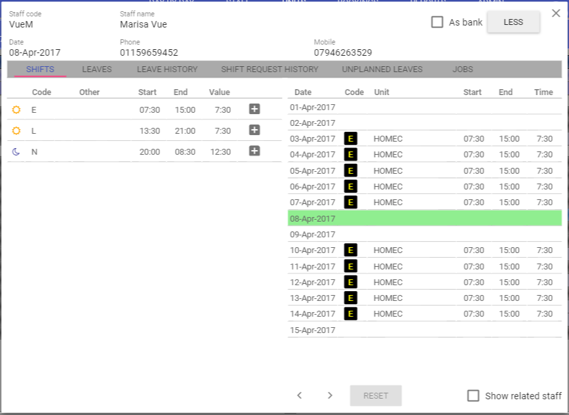Viewport: 569px width, 415px height.
Task: Click the moon icon beside shift N
Action: pyautogui.click(x=16, y=151)
